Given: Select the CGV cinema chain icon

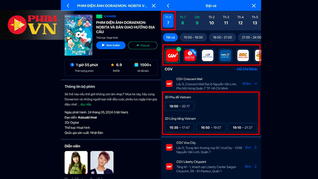Looking at the screenshot, I should pos(172,55).
